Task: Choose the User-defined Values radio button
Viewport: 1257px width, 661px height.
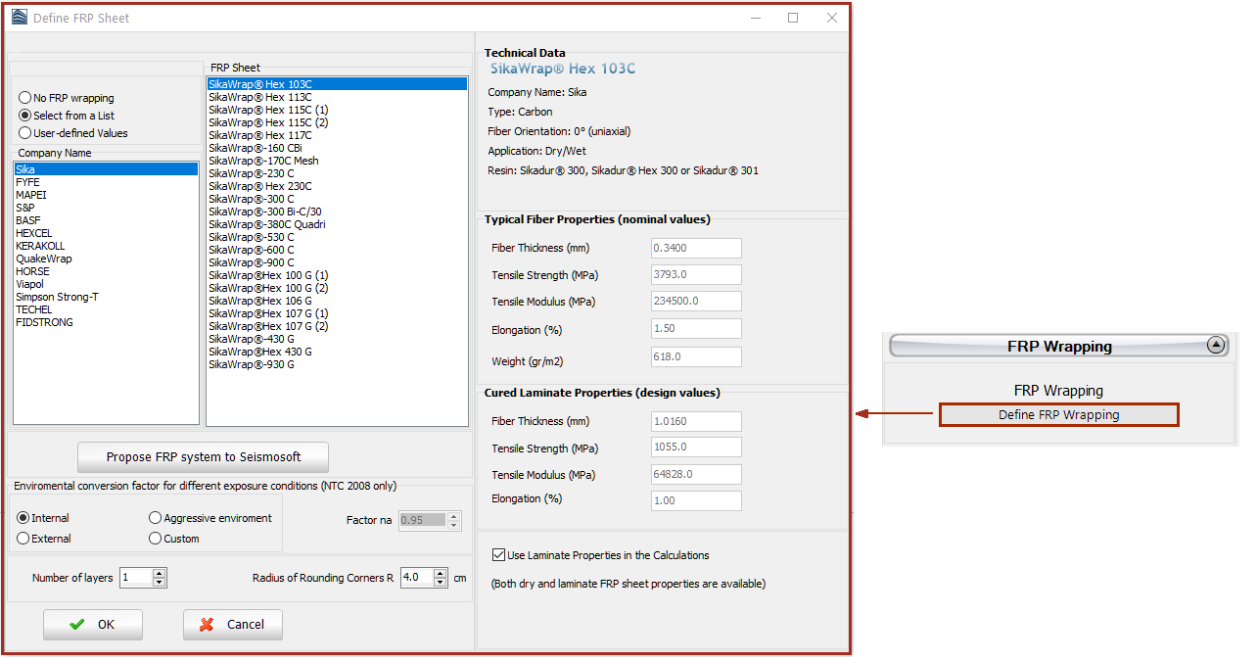Action: [25, 133]
